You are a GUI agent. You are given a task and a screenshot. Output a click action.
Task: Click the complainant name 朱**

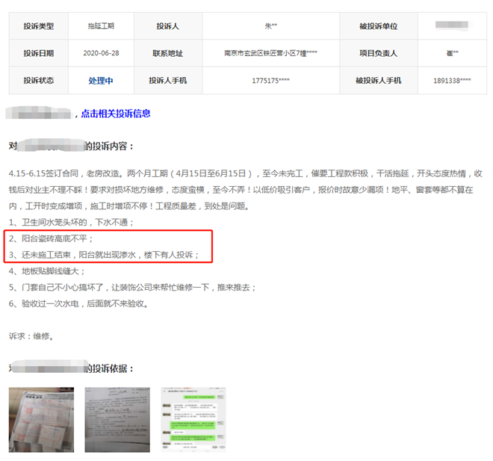270,26
